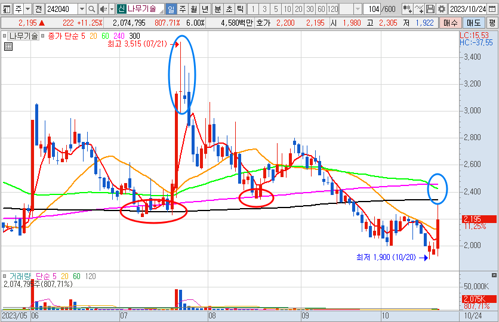Select interval 1 button
Screen dimensions: 499x322
click(x=253, y=9)
